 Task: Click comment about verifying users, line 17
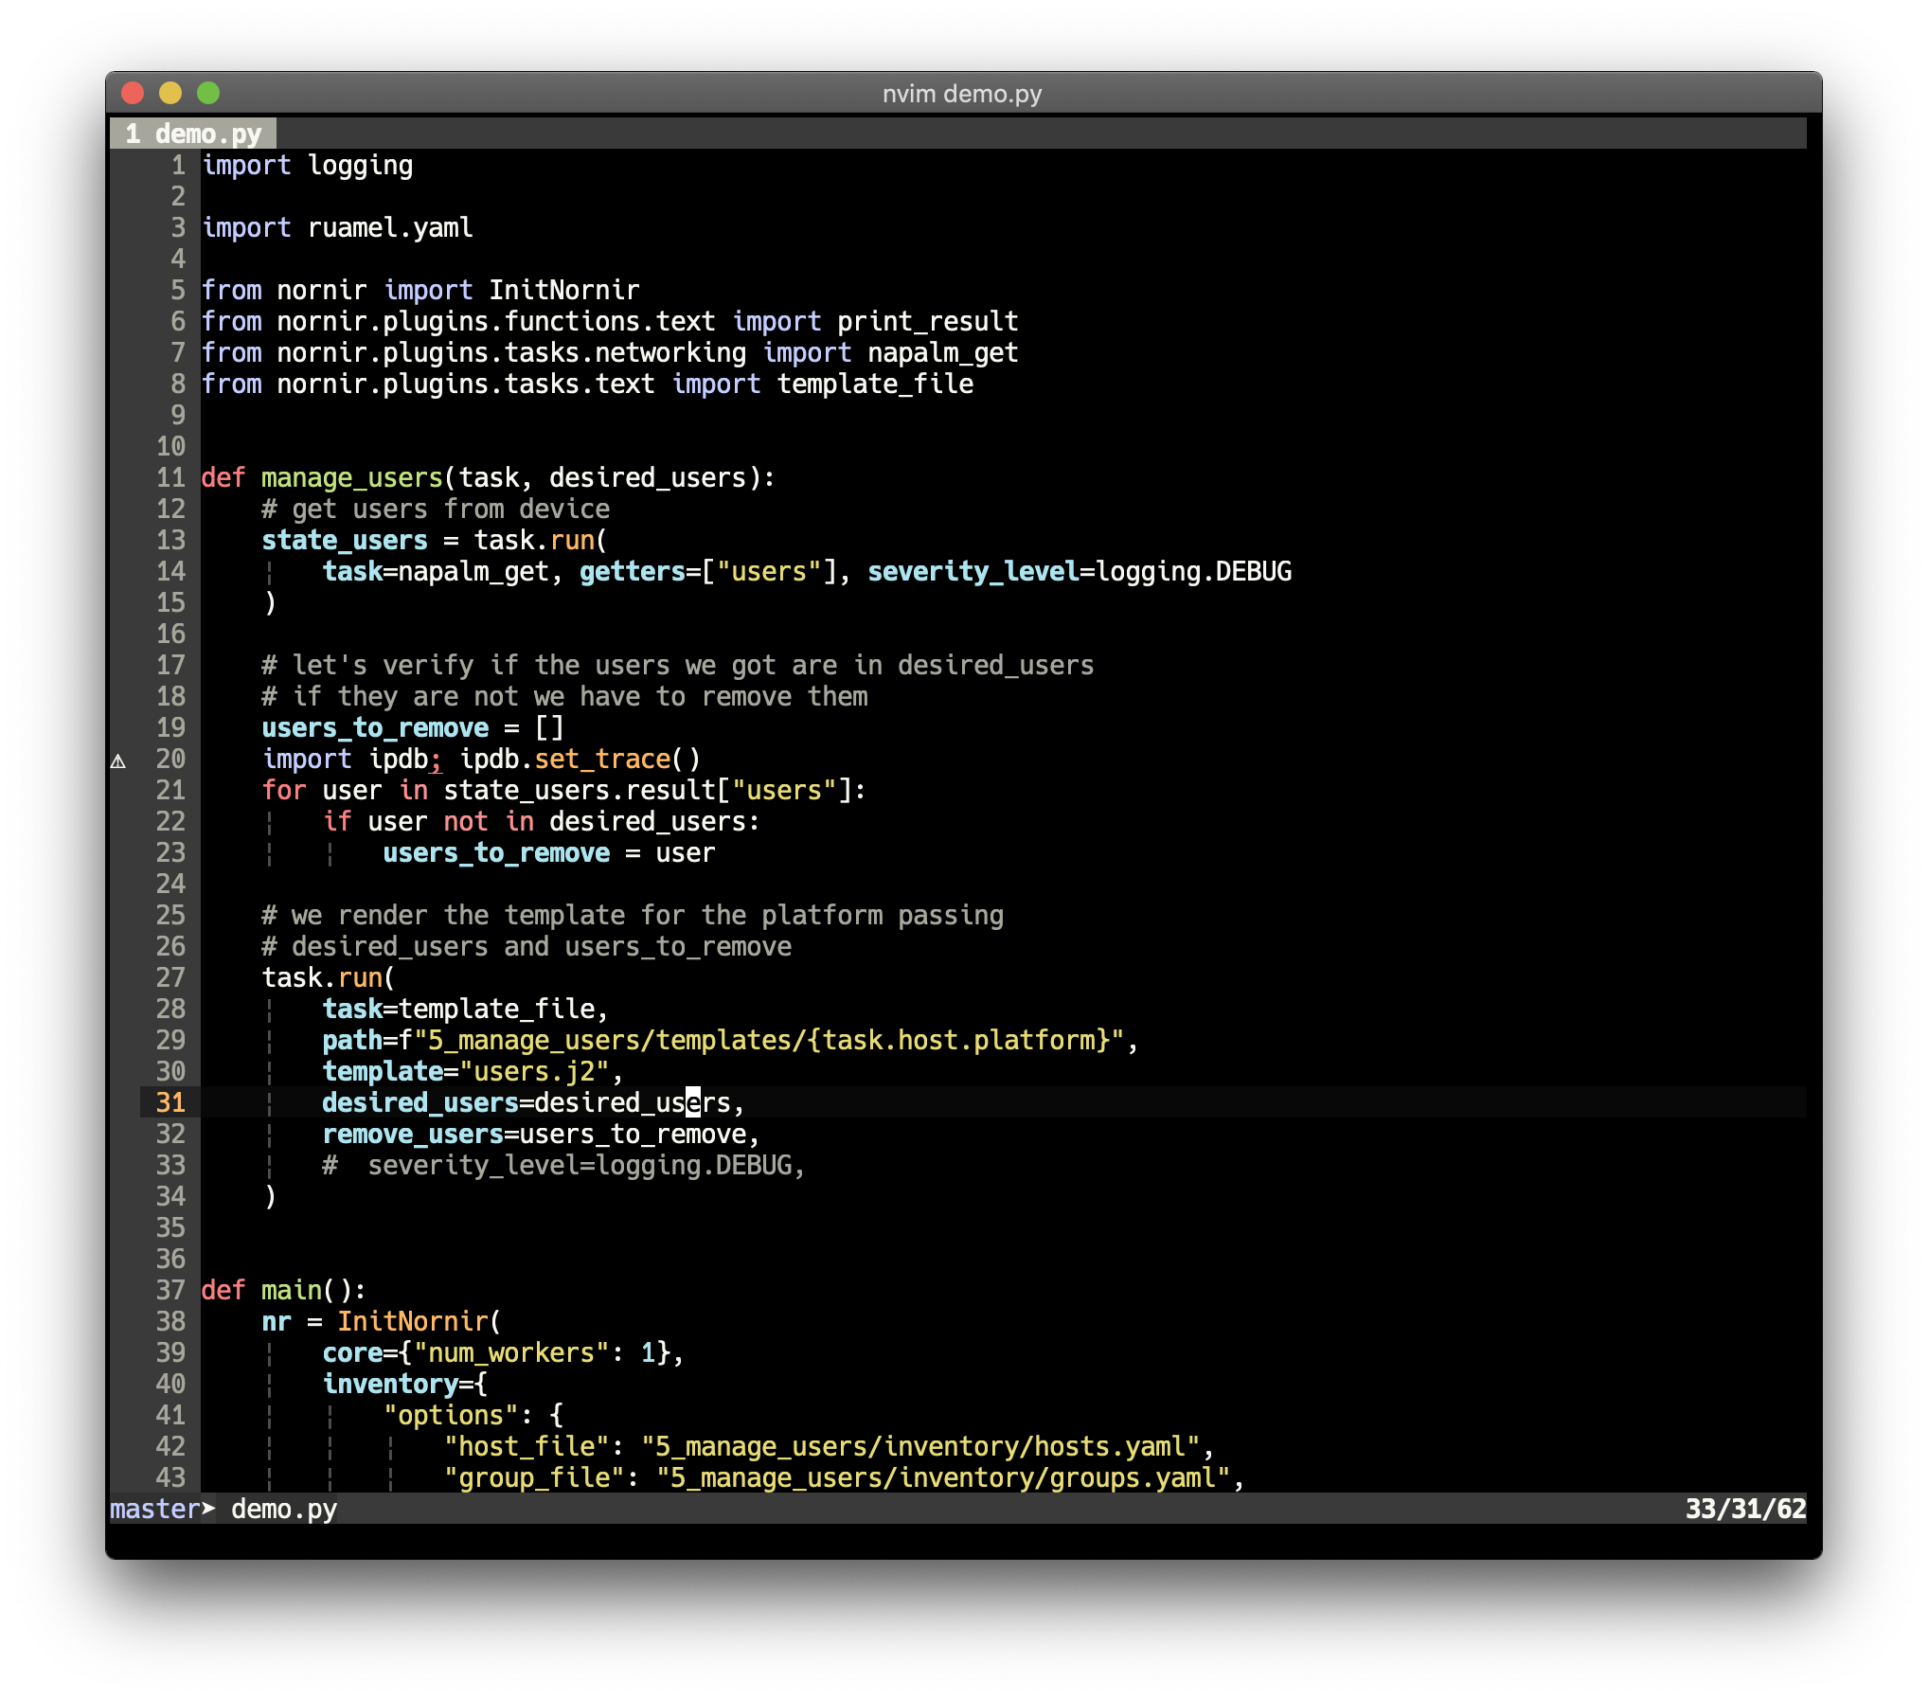tap(678, 666)
